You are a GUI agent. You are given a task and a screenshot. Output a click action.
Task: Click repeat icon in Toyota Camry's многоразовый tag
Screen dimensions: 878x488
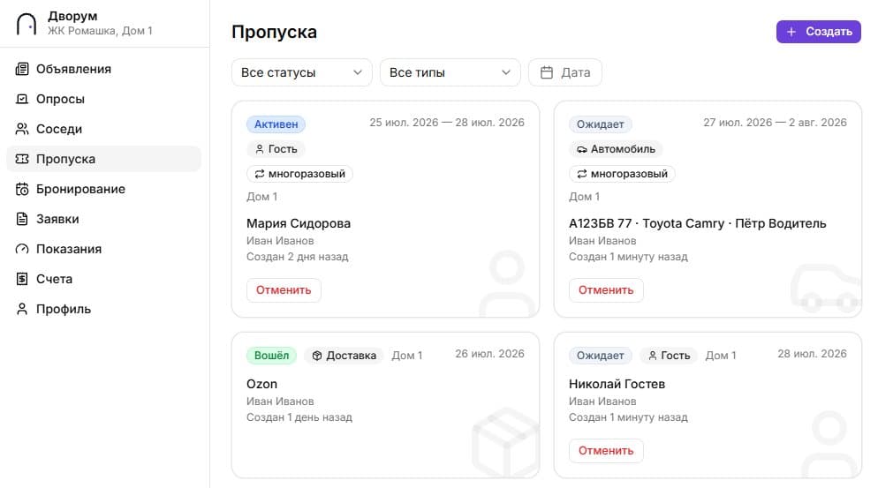click(x=582, y=174)
